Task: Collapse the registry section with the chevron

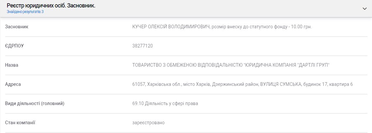Action: (365, 9)
